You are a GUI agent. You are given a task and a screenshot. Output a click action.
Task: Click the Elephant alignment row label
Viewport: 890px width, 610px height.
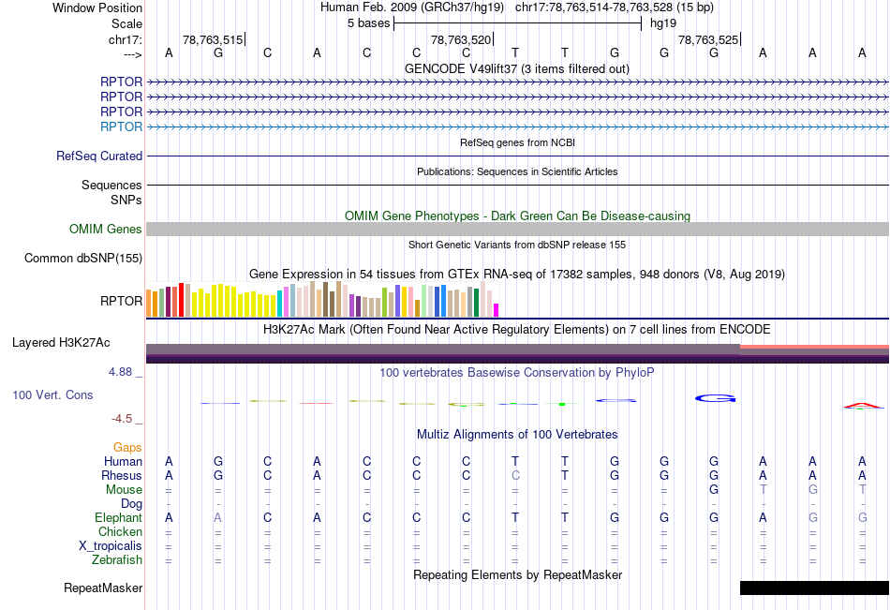(119, 517)
